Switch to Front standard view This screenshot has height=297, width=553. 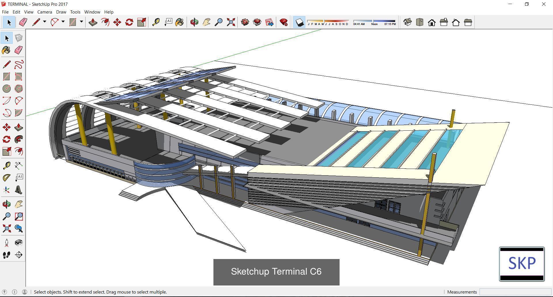point(432,22)
